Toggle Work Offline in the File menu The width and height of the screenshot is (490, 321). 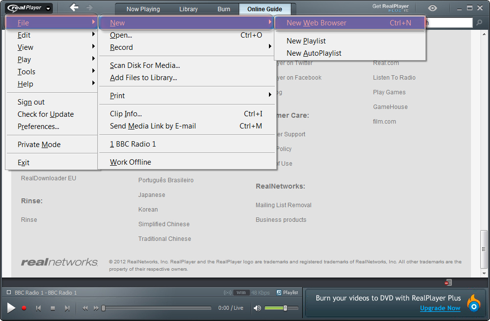(x=187, y=162)
